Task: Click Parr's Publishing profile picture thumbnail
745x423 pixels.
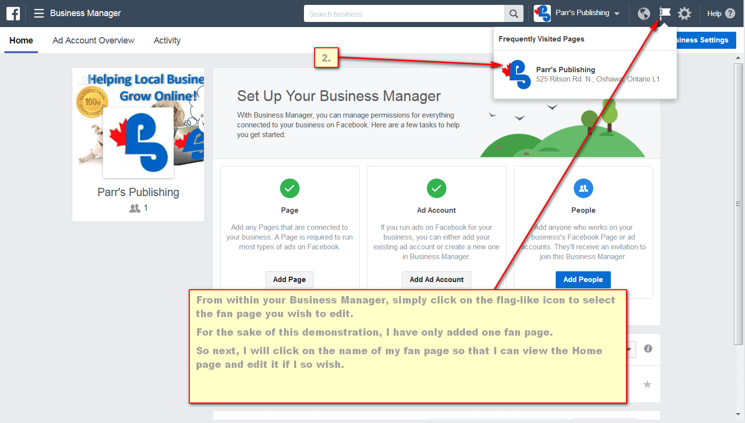Action: 139,142
